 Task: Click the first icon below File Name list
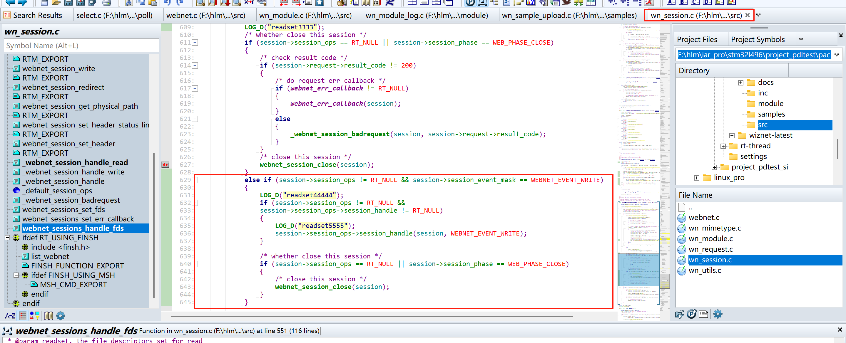(x=679, y=314)
